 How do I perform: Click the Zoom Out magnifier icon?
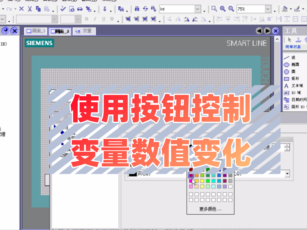coord(231,9)
